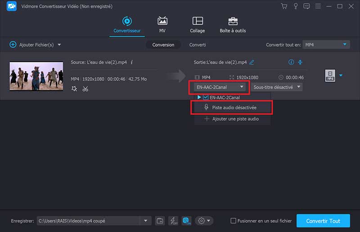
Task: Click the video thumbnail preview
Action: [x=36, y=76]
